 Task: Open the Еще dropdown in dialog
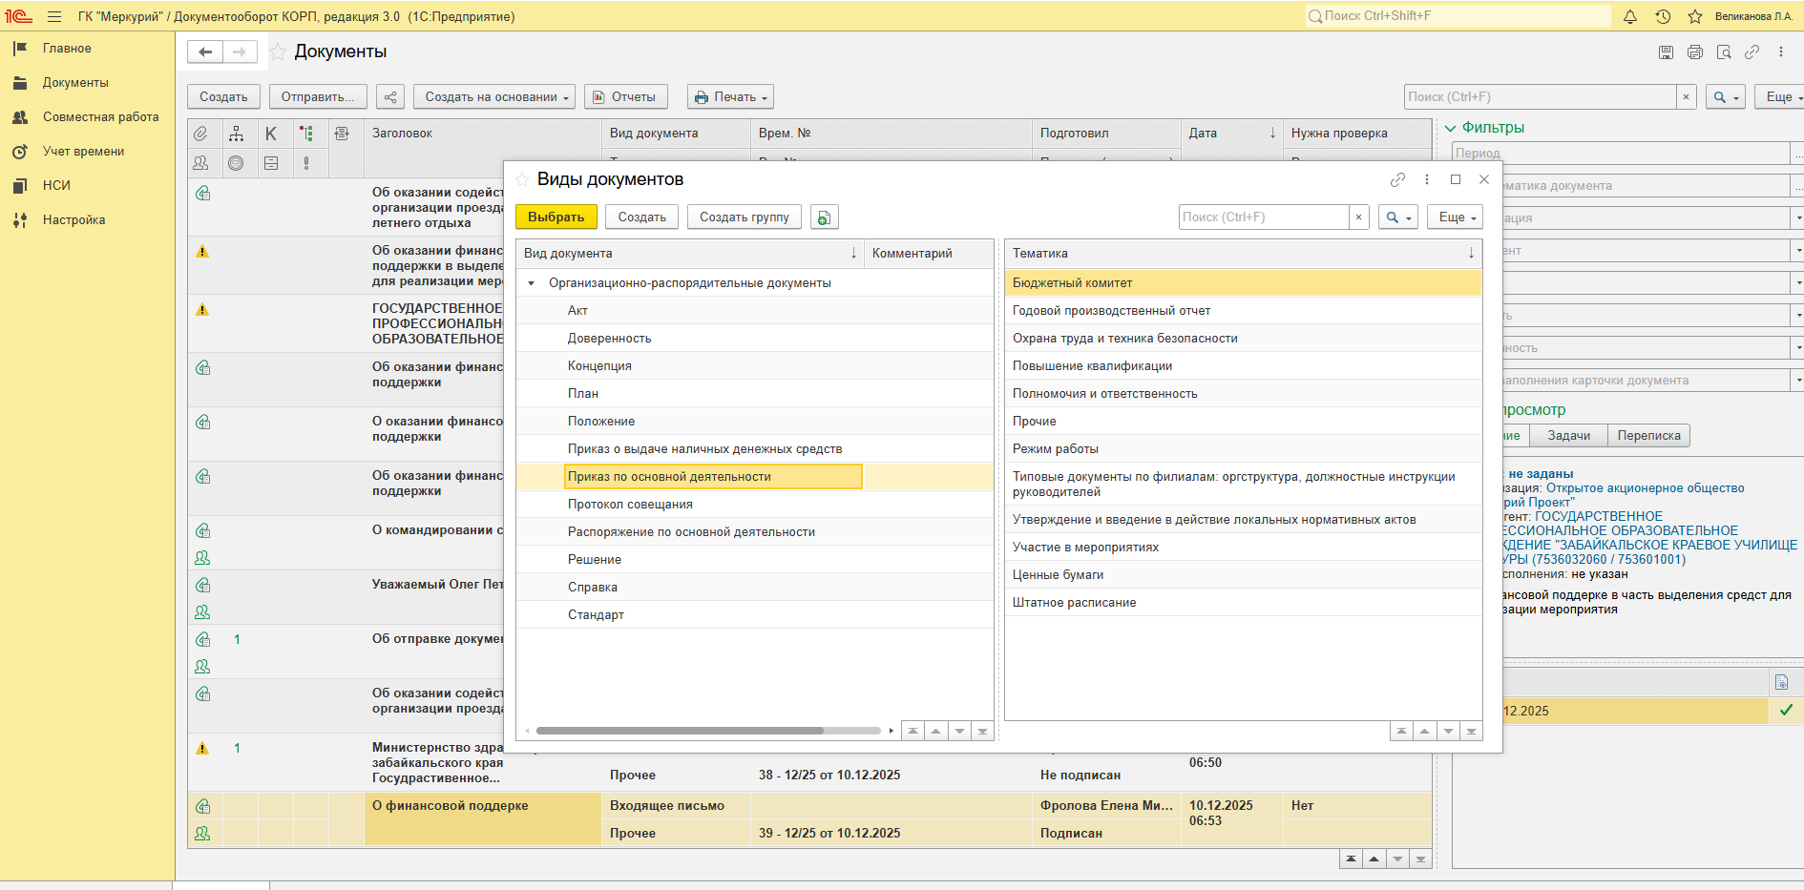point(1456,217)
